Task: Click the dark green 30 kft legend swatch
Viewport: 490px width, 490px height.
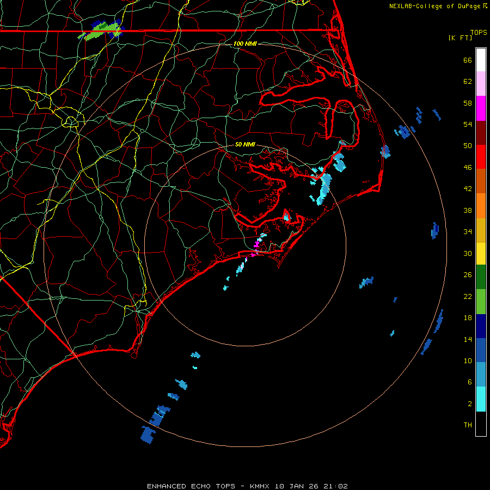Action: click(481, 277)
